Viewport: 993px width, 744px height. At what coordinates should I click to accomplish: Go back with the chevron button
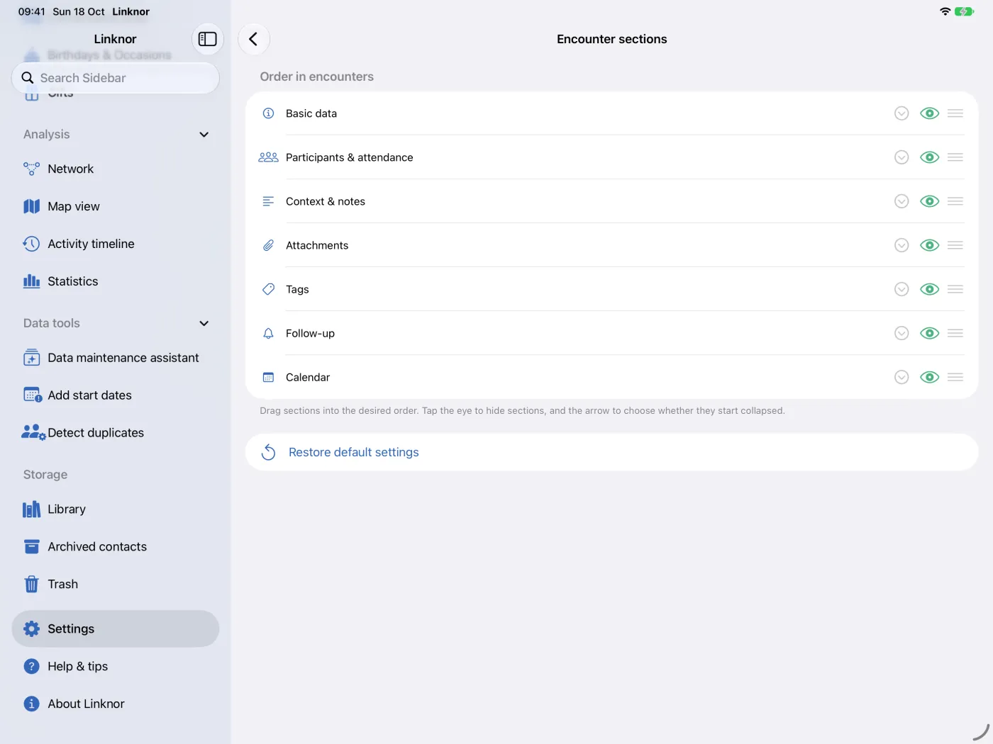click(x=254, y=39)
